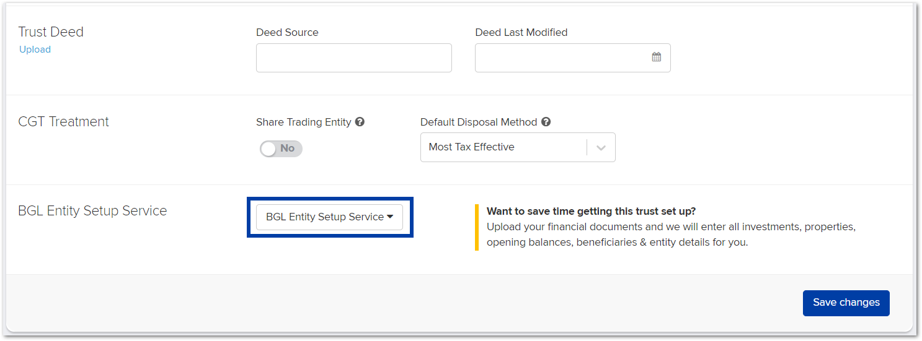The height and width of the screenshot is (341, 922).
Task: Click the Deed Source field label
Action: point(287,32)
